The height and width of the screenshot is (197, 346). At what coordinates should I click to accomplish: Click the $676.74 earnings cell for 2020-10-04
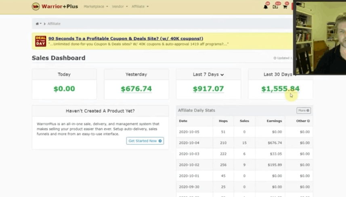click(275, 143)
